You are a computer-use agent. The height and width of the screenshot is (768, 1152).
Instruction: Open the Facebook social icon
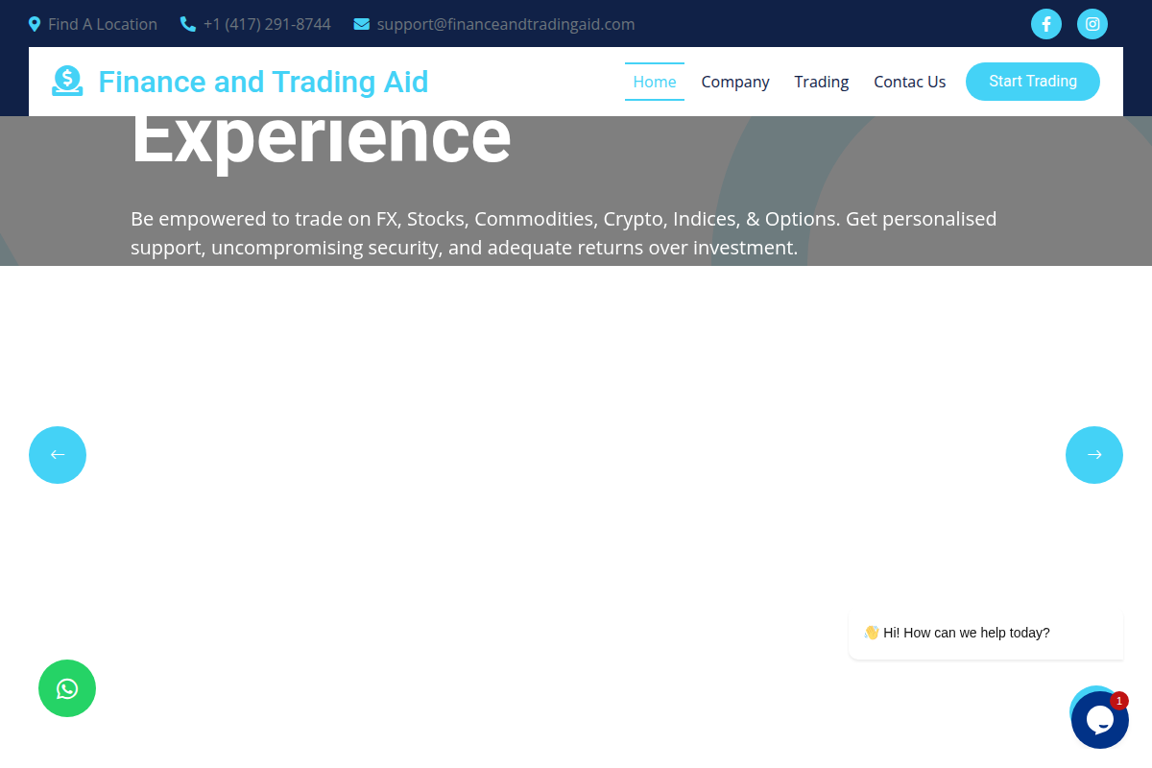pos(1046,24)
